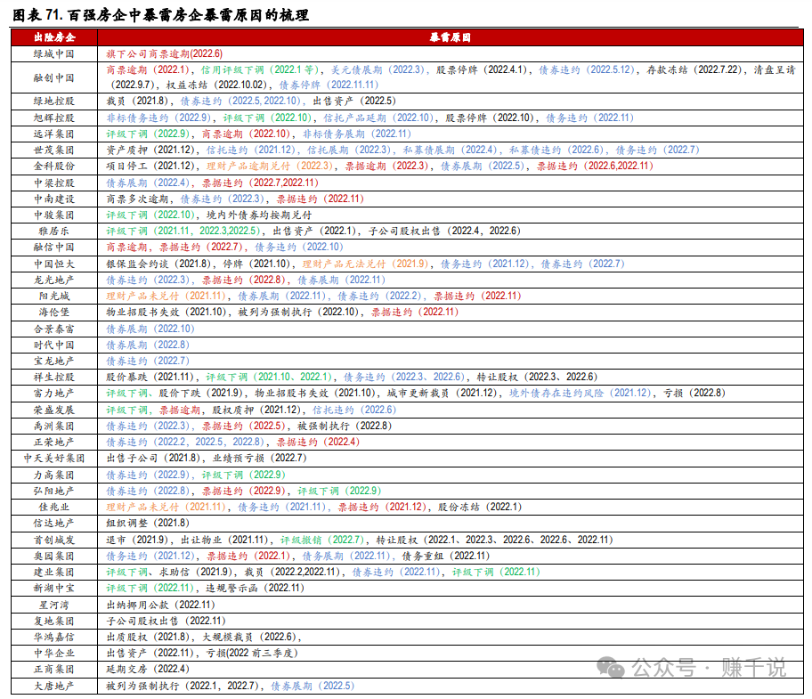Click the 中南建设 company cell

[x=54, y=199]
